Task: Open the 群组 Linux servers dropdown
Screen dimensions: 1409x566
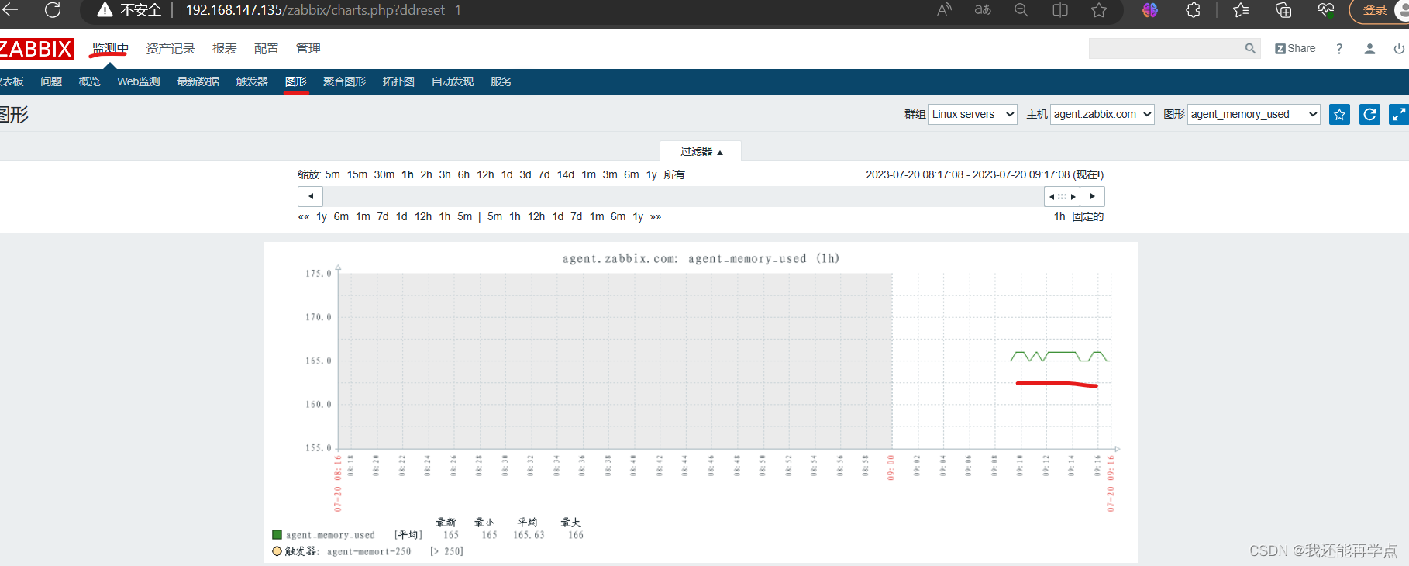Action: [973, 114]
